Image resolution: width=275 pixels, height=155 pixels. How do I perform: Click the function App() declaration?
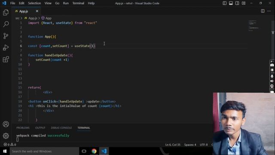click(x=42, y=37)
